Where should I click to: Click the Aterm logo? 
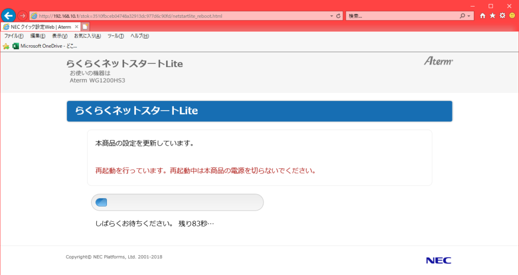pos(438,61)
